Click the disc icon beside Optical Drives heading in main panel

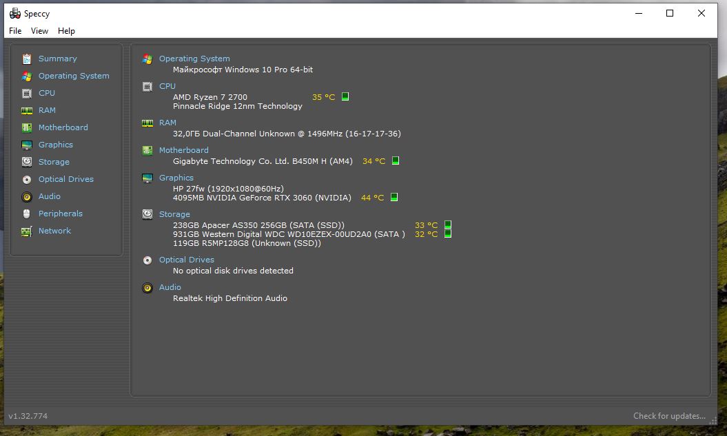[x=147, y=260]
